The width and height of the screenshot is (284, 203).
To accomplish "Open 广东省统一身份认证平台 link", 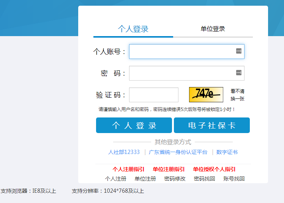I will [x=178, y=152].
